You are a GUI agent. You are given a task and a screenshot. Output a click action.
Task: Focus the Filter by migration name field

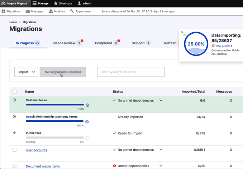(x=130, y=72)
